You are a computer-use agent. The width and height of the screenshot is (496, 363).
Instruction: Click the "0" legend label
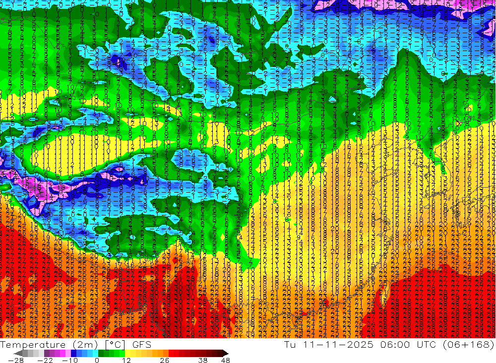point(97,361)
